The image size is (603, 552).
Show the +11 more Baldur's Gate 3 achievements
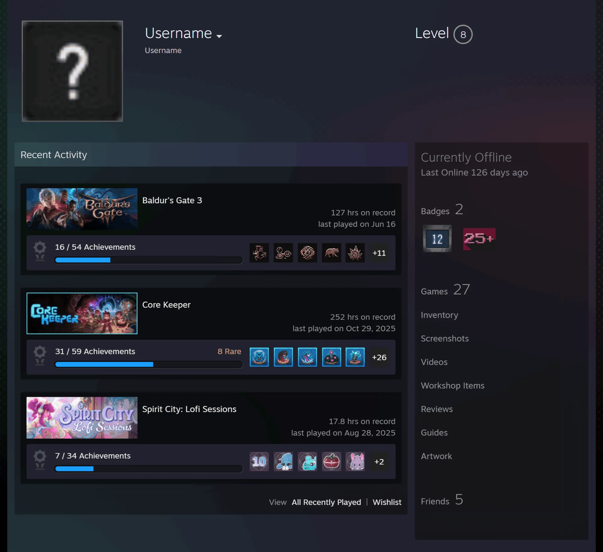379,253
